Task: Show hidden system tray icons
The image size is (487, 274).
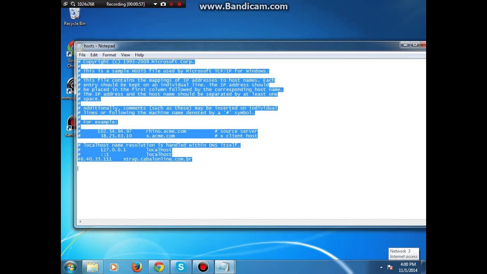Action: pos(381,267)
